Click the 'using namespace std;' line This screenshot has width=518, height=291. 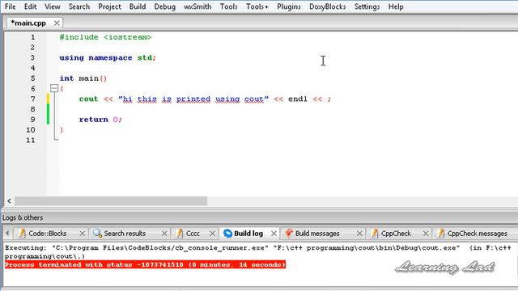point(108,57)
